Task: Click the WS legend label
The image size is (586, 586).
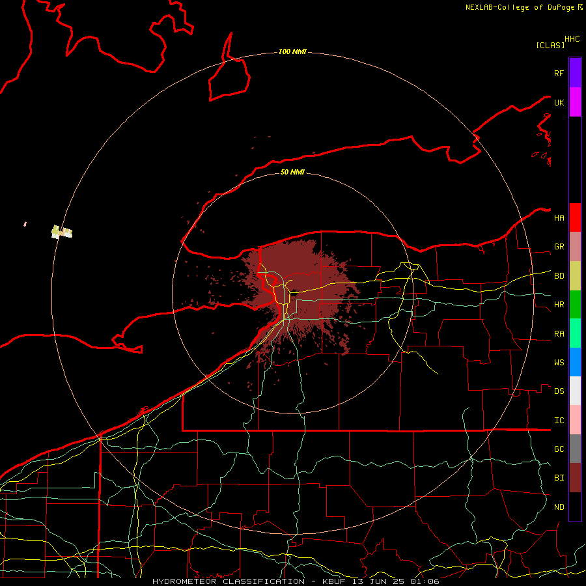Action: pyautogui.click(x=559, y=362)
